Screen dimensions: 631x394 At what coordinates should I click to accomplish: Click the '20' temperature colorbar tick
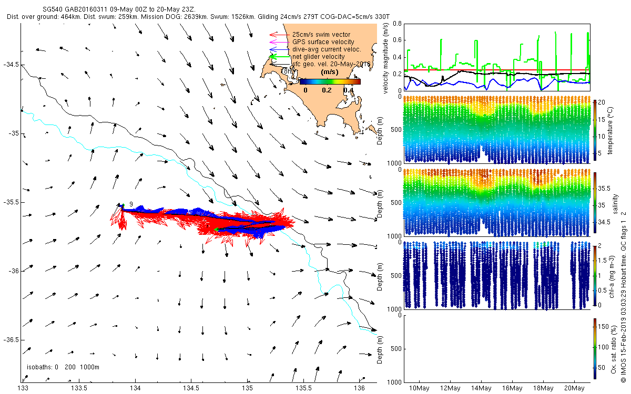click(x=602, y=102)
